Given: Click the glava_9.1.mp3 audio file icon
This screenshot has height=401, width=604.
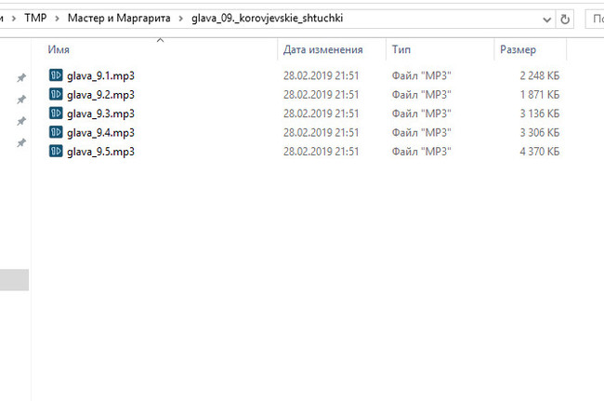Looking at the screenshot, I should point(56,75).
